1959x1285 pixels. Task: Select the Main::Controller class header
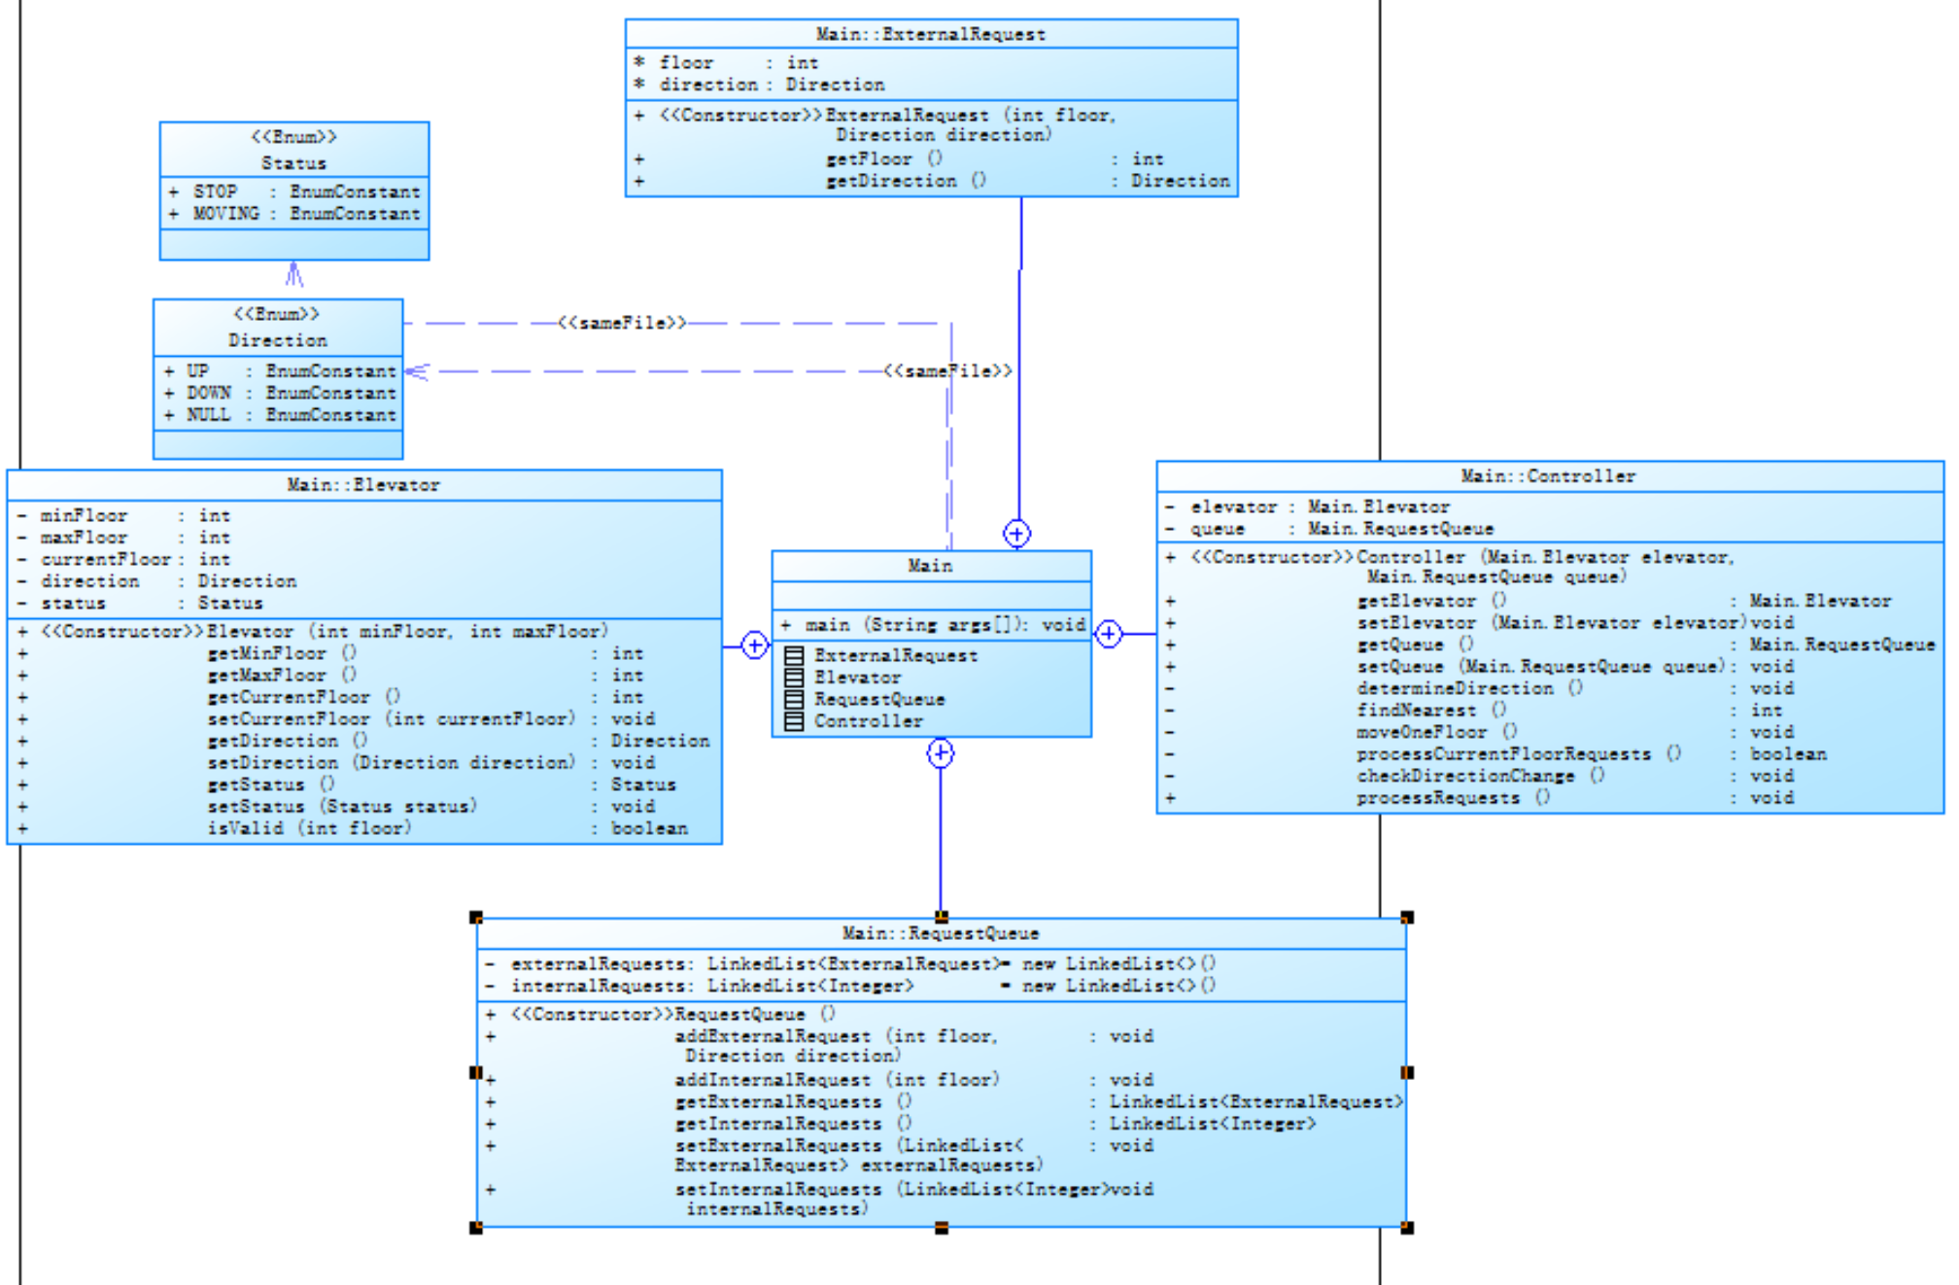(x=1548, y=476)
